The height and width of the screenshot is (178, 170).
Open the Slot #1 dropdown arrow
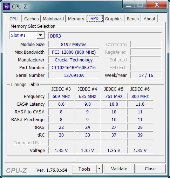click(x=41, y=35)
